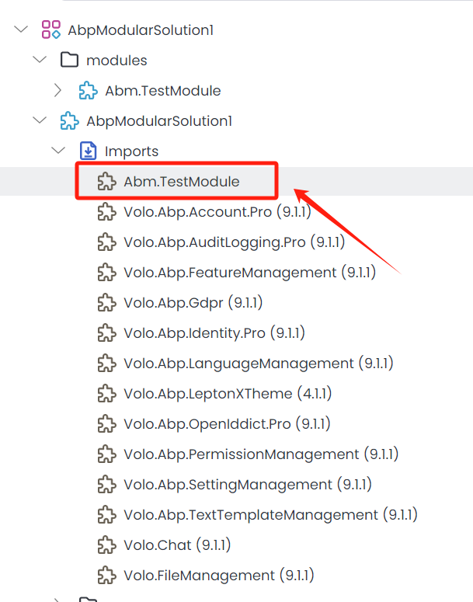Click the puzzle icon beside Volo.Abp.Gdpr
The width and height of the screenshot is (473, 602).
[x=107, y=303]
